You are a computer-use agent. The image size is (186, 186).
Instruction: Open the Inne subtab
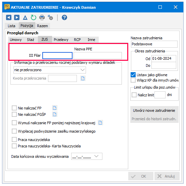click(91, 40)
